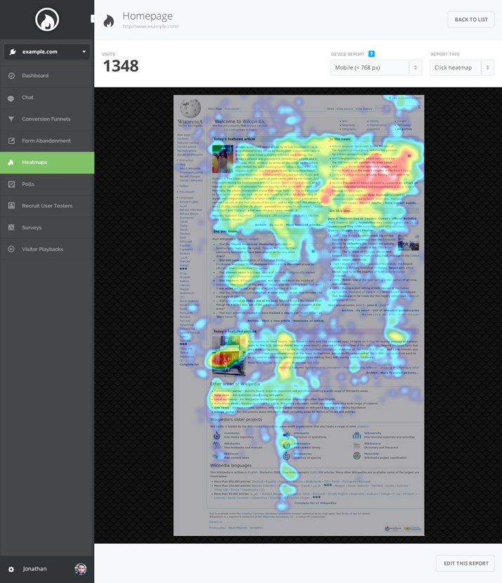Click the Form Abandonment edit icon

tap(11, 141)
